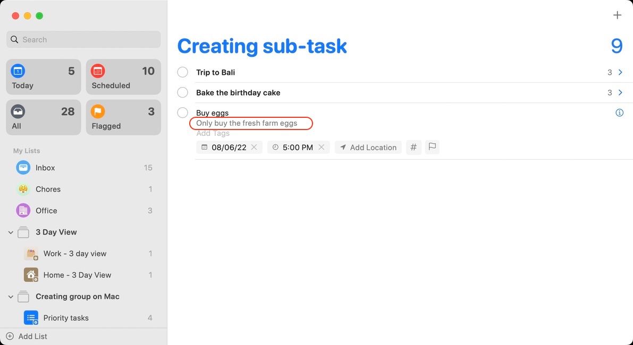The image size is (633, 345).
Task: Expand Trip to Bali subtasks
Action: [620, 72]
